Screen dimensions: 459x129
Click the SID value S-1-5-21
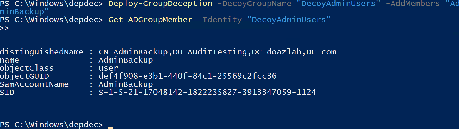(x=207, y=92)
